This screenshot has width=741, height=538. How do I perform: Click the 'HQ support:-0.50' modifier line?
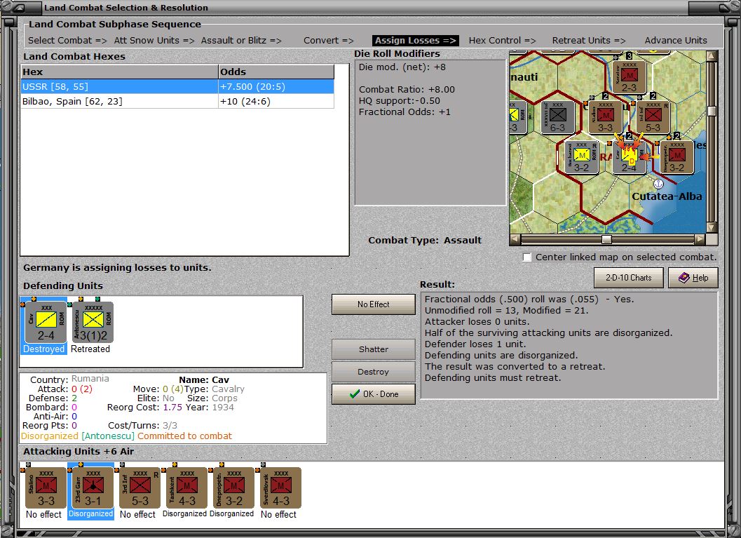pyautogui.click(x=400, y=101)
